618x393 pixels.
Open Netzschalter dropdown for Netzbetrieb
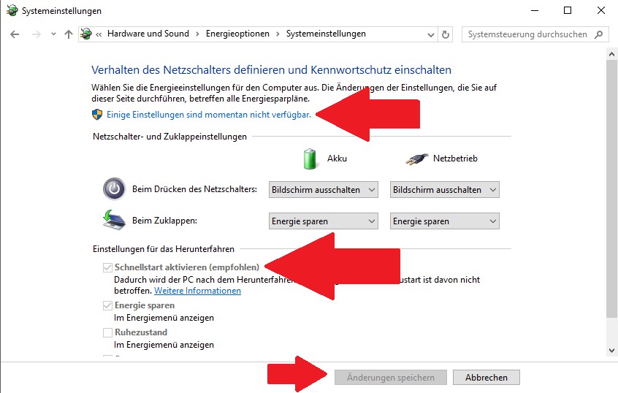445,190
